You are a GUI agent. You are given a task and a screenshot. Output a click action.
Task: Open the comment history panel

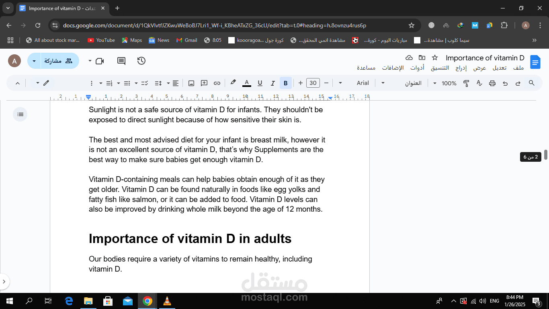[121, 61]
